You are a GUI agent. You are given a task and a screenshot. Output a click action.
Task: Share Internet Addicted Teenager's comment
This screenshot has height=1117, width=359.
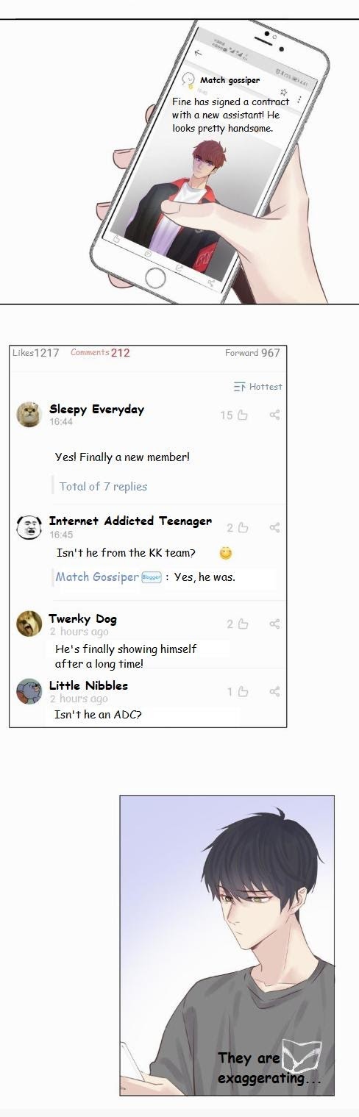pyautogui.click(x=274, y=528)
